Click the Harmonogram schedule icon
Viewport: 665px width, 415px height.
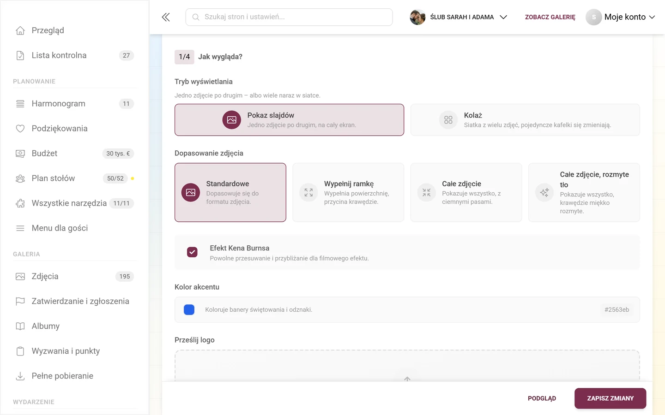pyautogui.click(x=20, y=104)
